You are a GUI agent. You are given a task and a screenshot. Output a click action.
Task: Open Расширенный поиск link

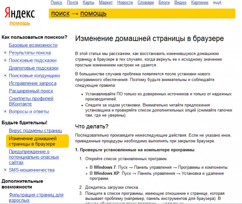pos(31,91)
